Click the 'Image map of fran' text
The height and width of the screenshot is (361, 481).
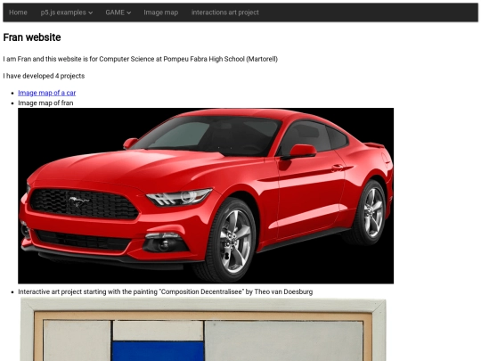[45, 103]
